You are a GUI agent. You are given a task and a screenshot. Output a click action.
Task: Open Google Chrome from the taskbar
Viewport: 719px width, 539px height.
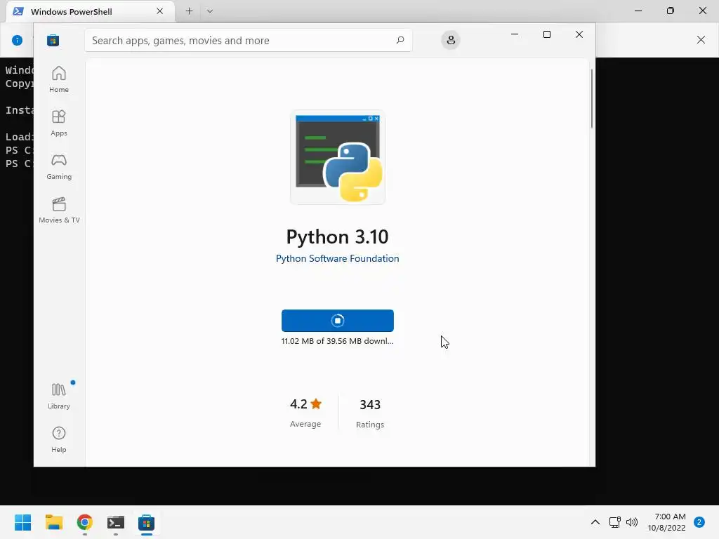(85, 522)
